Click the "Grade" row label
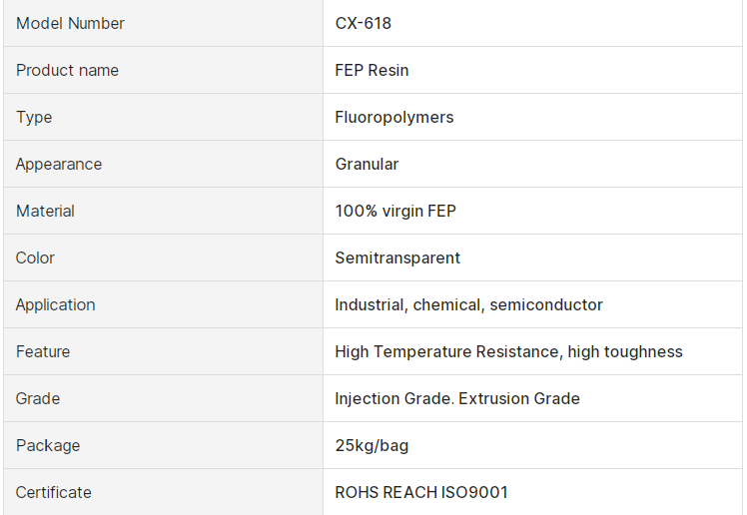747x515 pixels. tap(38, 398)
